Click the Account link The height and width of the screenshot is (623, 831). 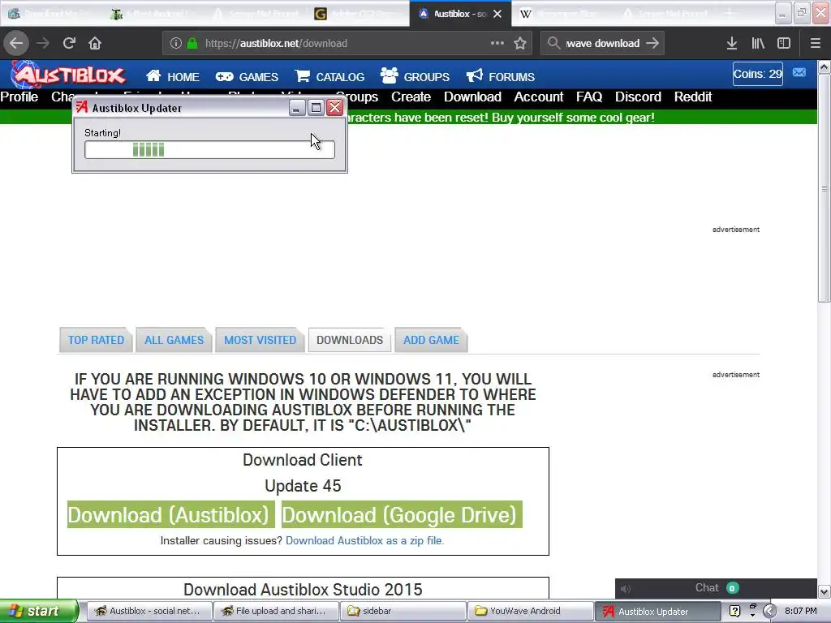click(539, 97)
